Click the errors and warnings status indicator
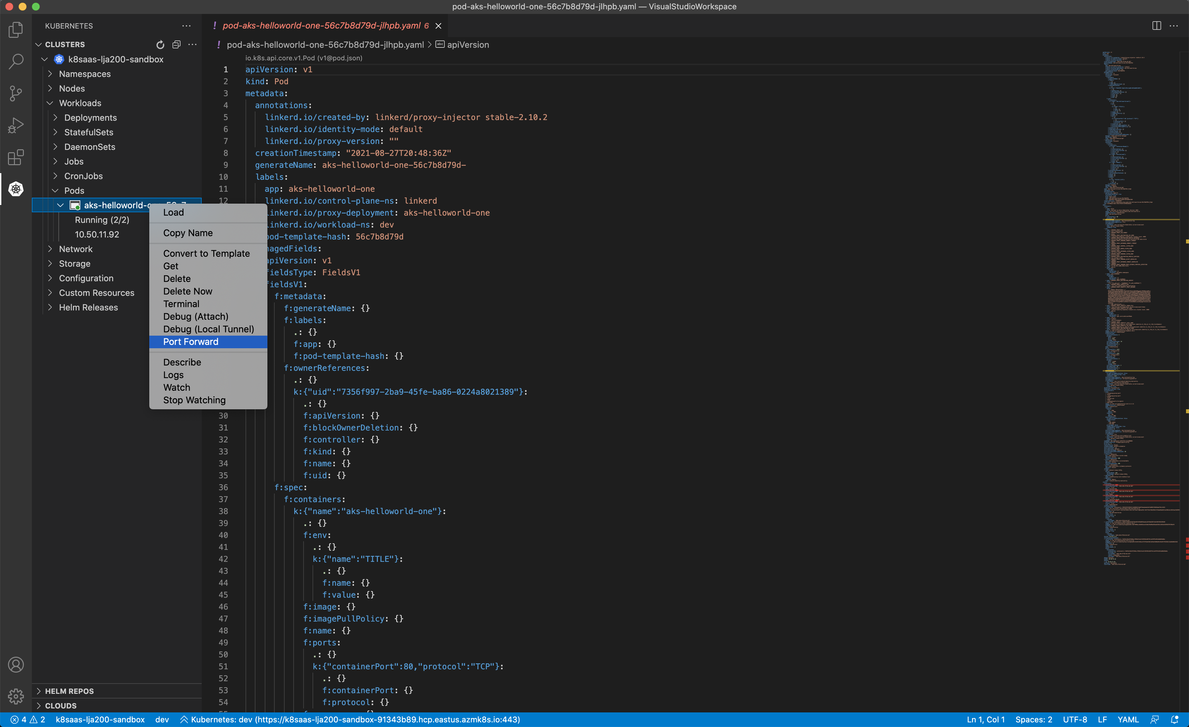Viewport: 1189px width, 727px height. 28,719
